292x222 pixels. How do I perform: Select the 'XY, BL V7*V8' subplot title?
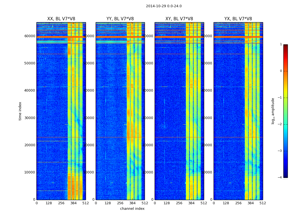179,19
